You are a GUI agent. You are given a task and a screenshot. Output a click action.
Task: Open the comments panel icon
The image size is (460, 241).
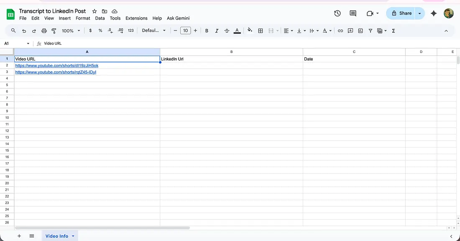point(353,13)
